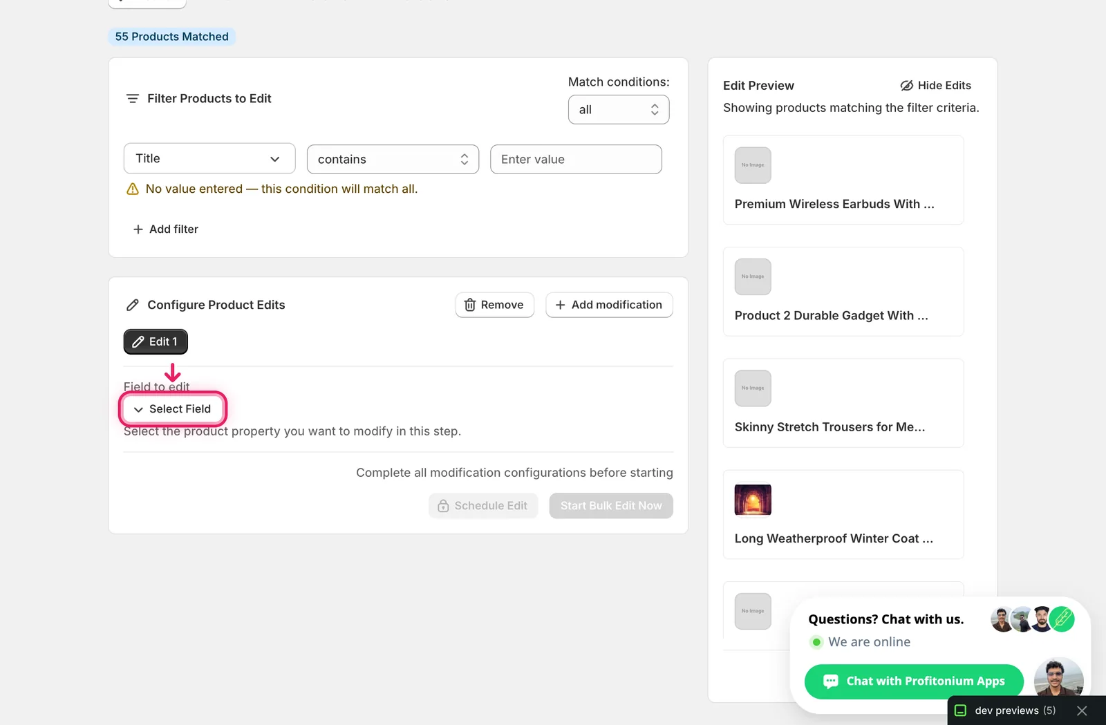
Task: Open the contains operator dropdown
Action: coord(393,160)
